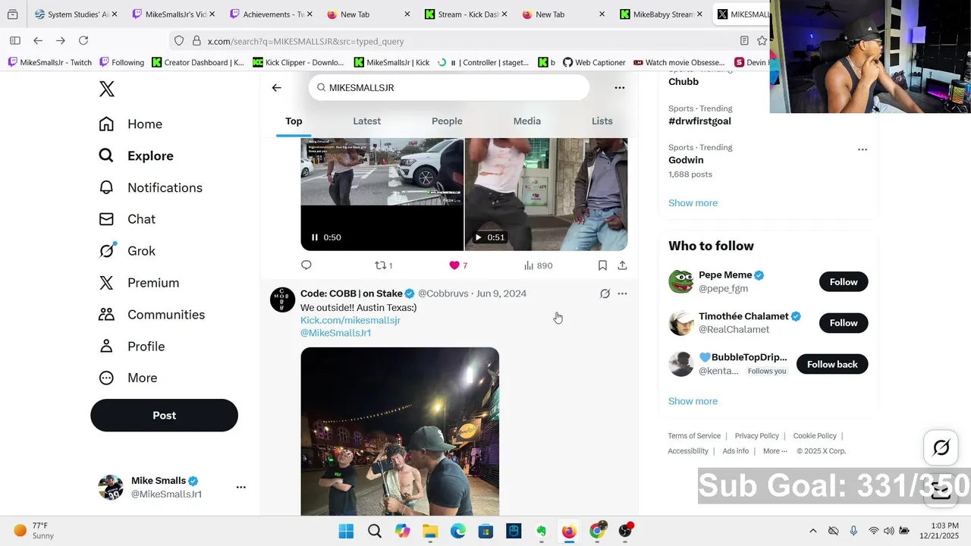Go back in browser history
Image resolution: width=971 pixels, height=546 pixels.
point(38,41)
